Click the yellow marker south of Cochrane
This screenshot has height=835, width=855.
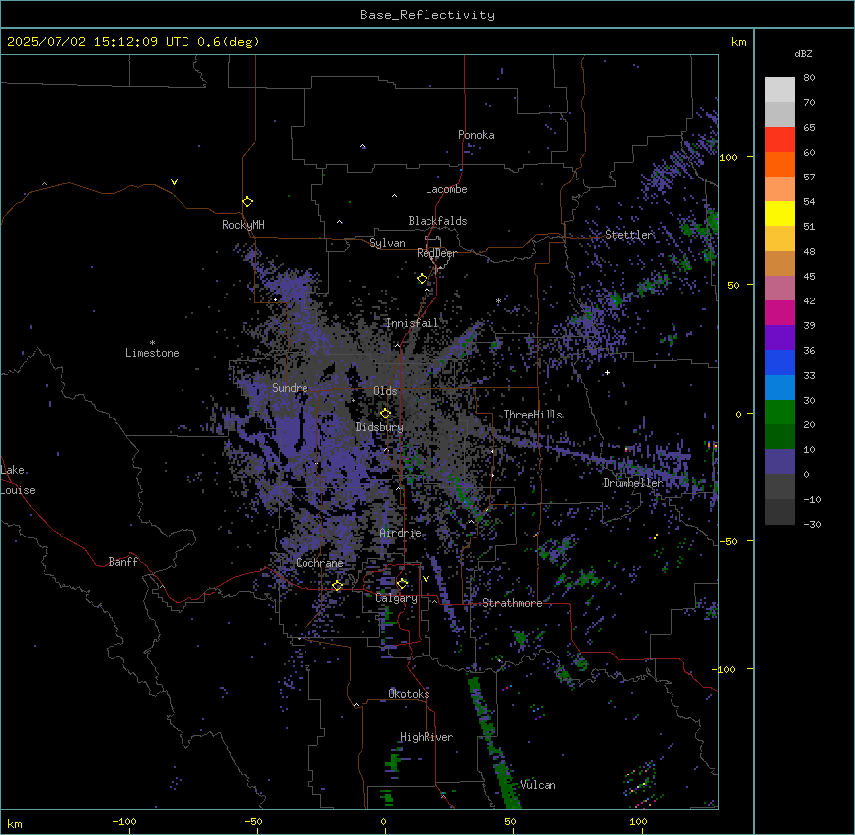click(337, 585)
